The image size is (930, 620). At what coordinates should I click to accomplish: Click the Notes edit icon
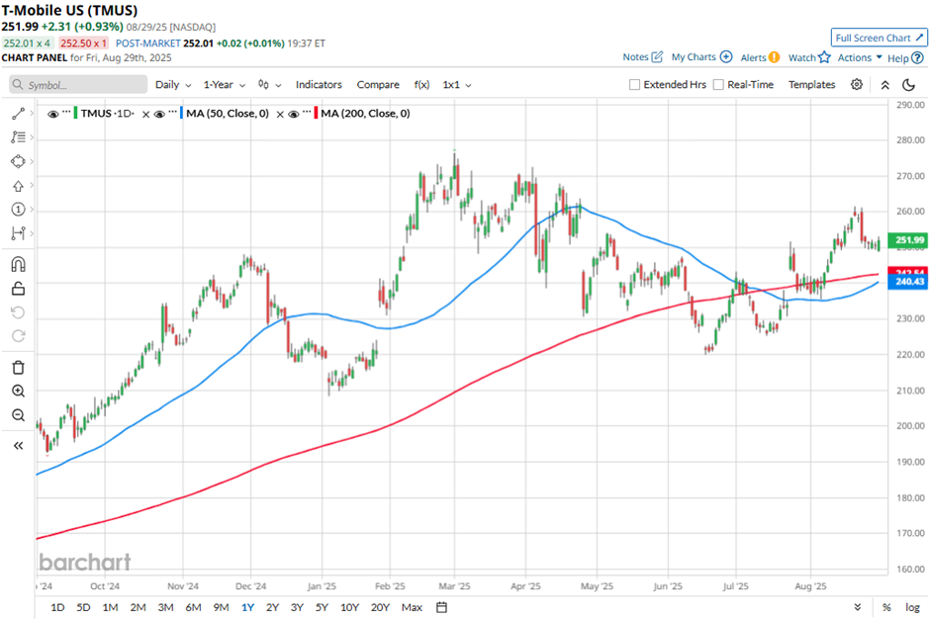[657, 57]
